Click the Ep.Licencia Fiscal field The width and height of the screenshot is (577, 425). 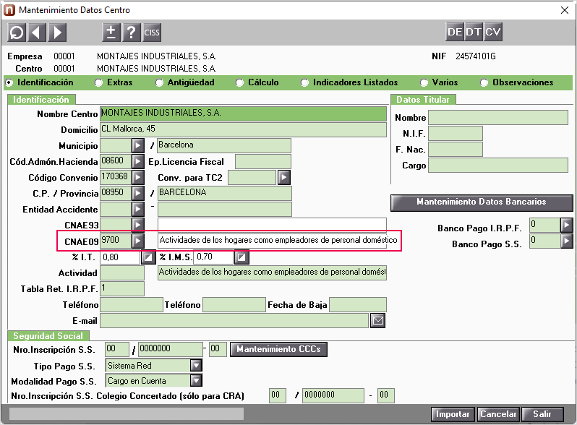point(263,161)
